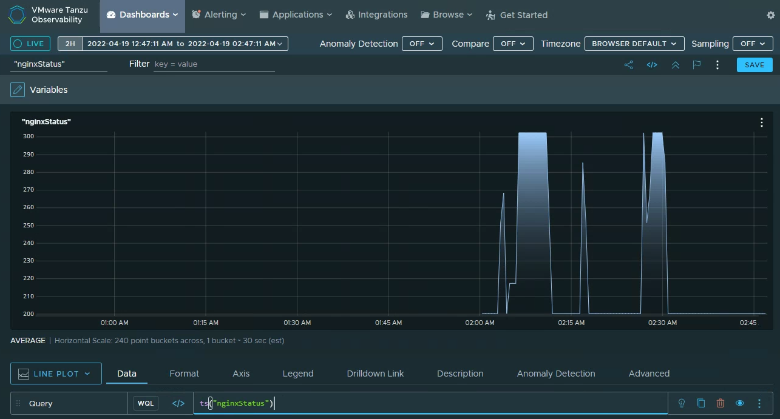Open the nginxStatus chart options menu

pyautogui.click(x=762, y=122)
